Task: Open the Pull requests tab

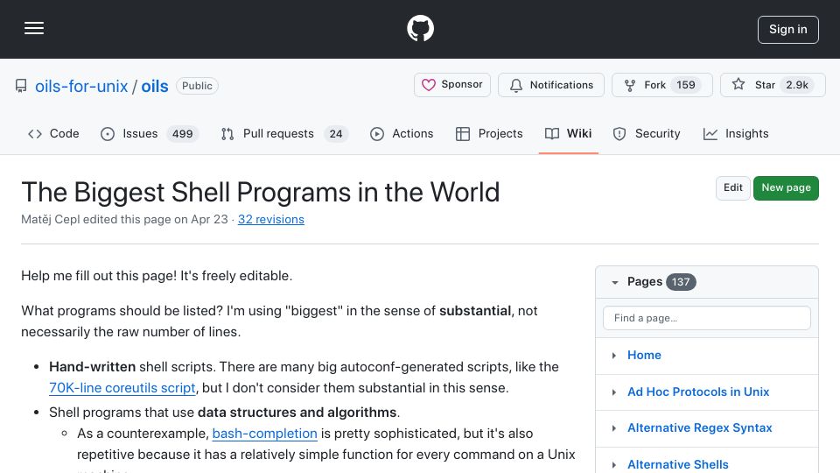Action: tap(284, 133)
